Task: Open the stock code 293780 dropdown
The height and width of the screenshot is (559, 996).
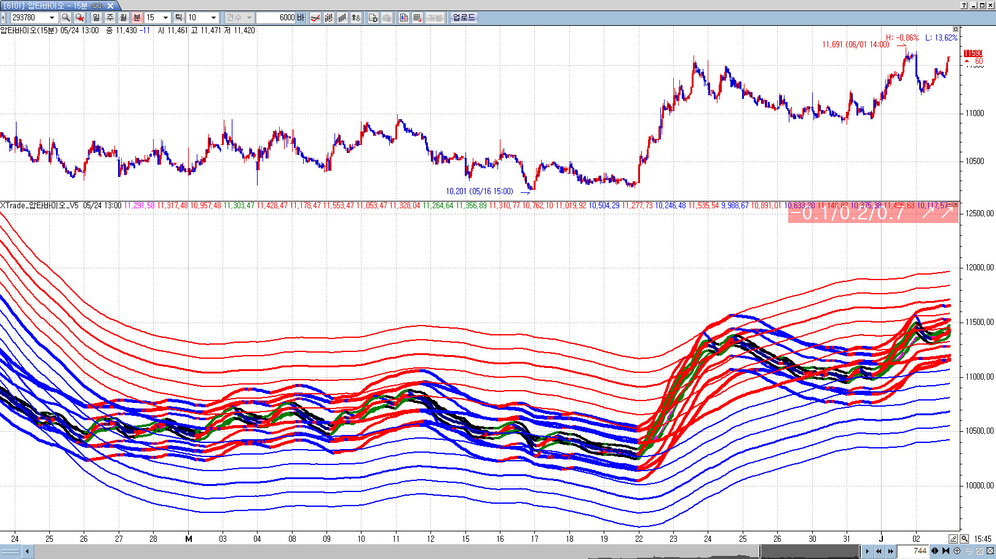Action: point(52,18)
